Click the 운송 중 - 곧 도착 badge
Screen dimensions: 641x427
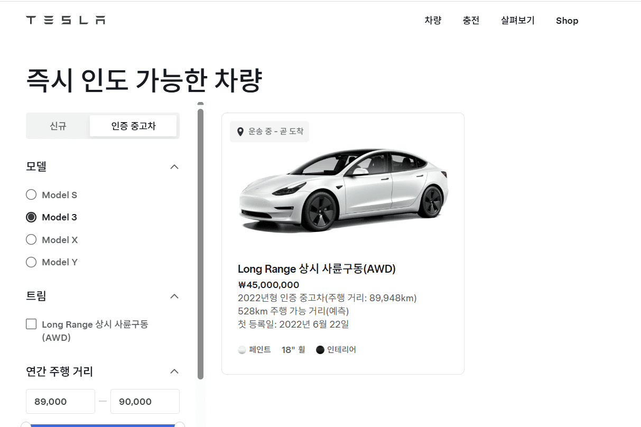[270, 132]
